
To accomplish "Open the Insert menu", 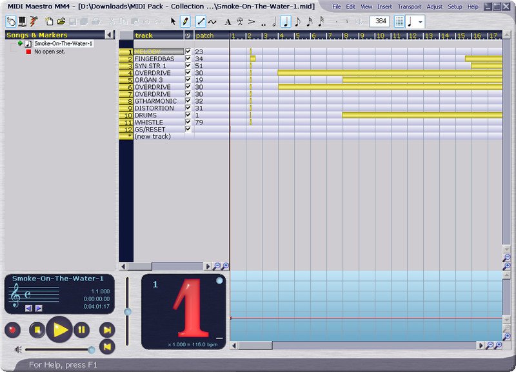I will pos(384,6).
